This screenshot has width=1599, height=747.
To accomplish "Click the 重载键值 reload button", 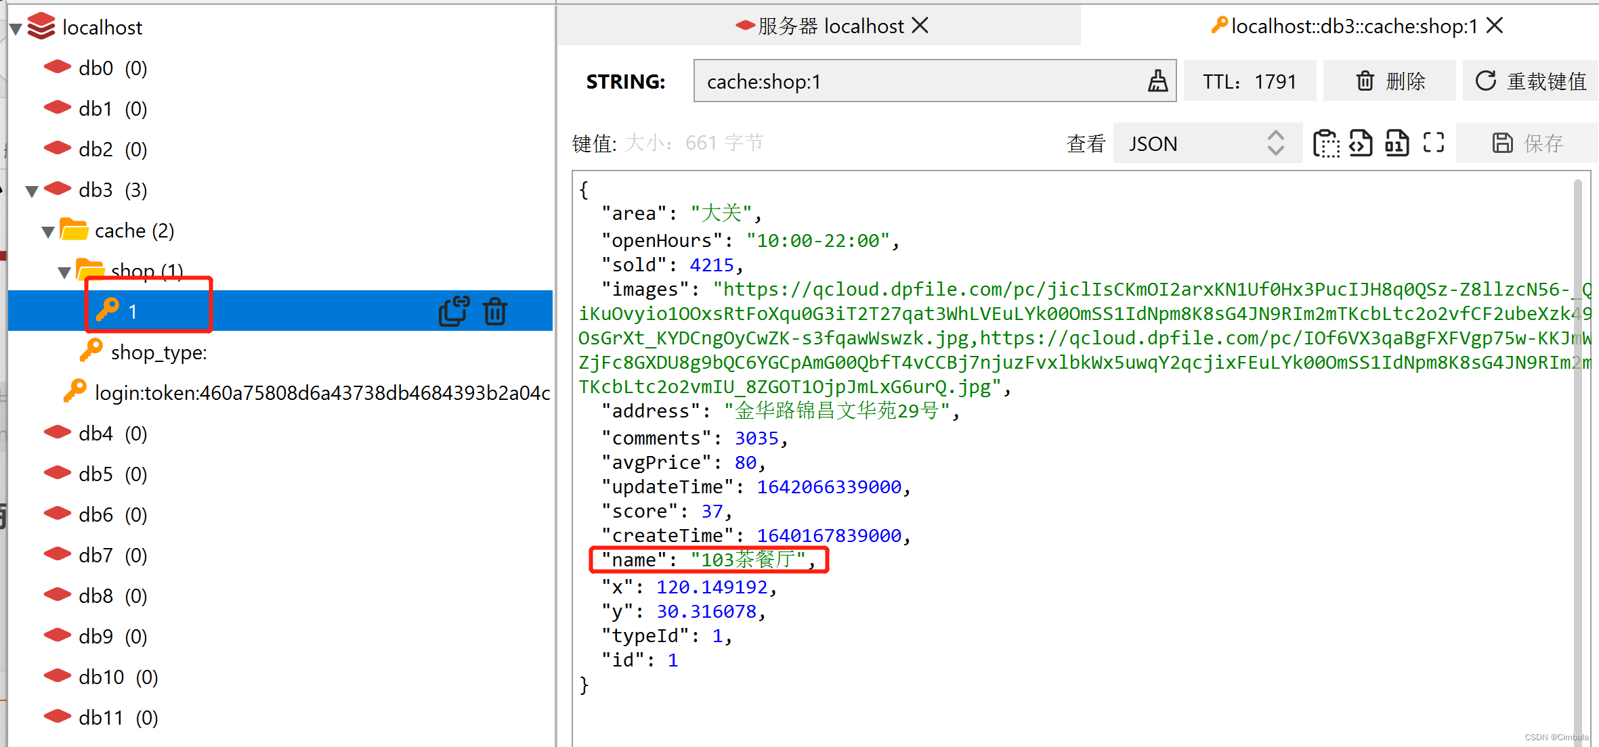I will (1531, 81).
